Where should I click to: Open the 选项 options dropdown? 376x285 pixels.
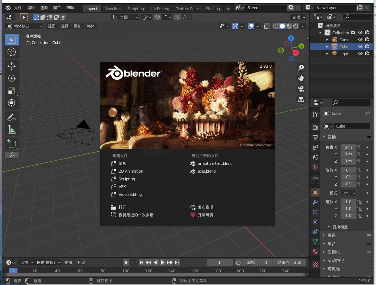[x=298, y=17]
